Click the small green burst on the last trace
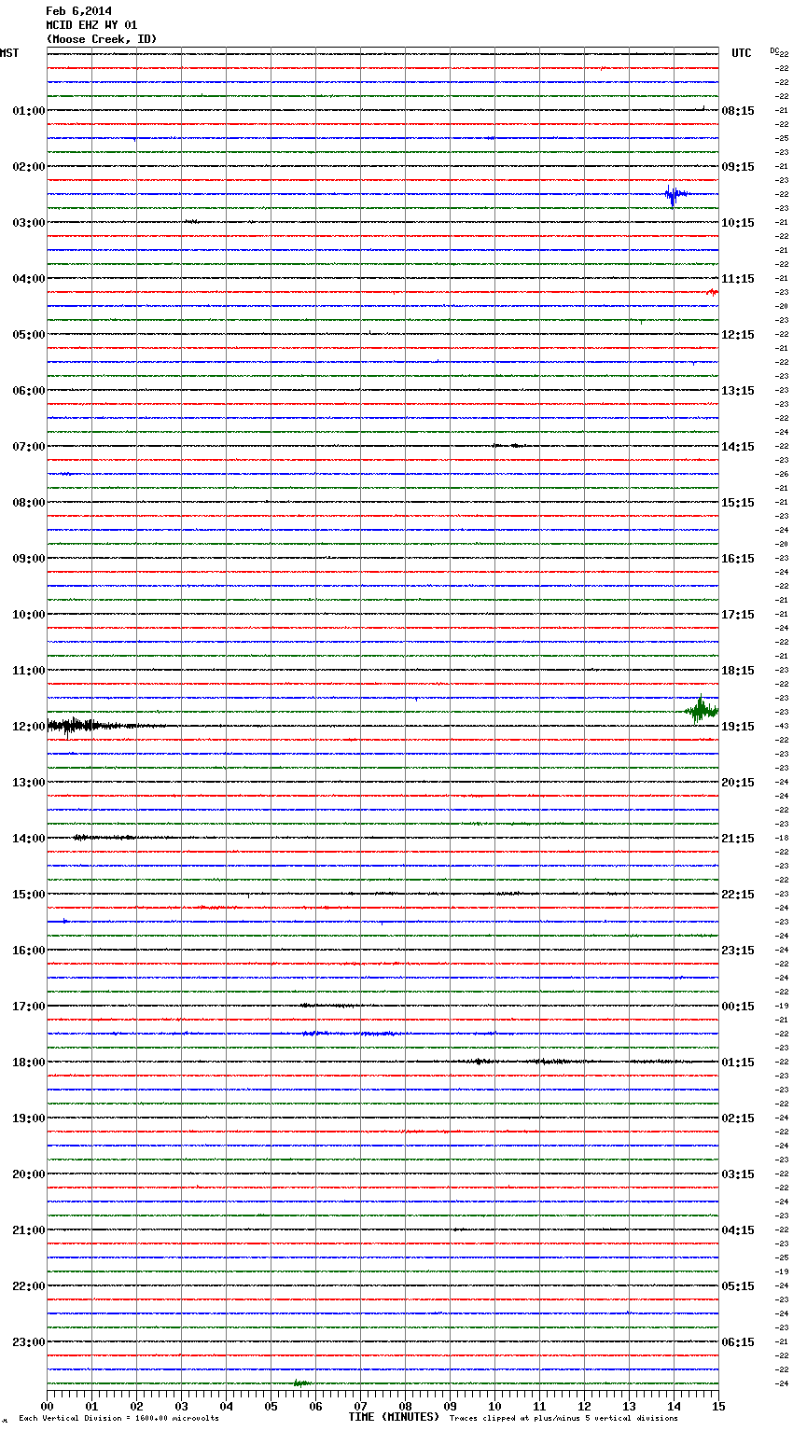The height and width of the screenshot is (1431, 793). pyautogui.click(x=302, y=1383)
